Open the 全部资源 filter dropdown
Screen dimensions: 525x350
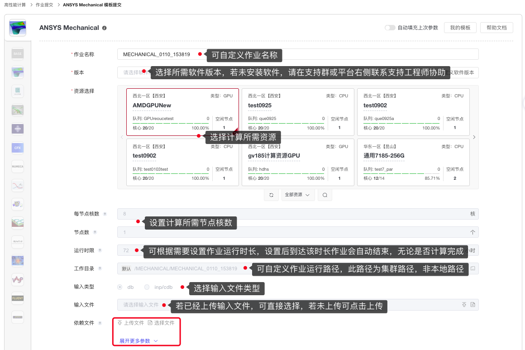tap(297, 195)
